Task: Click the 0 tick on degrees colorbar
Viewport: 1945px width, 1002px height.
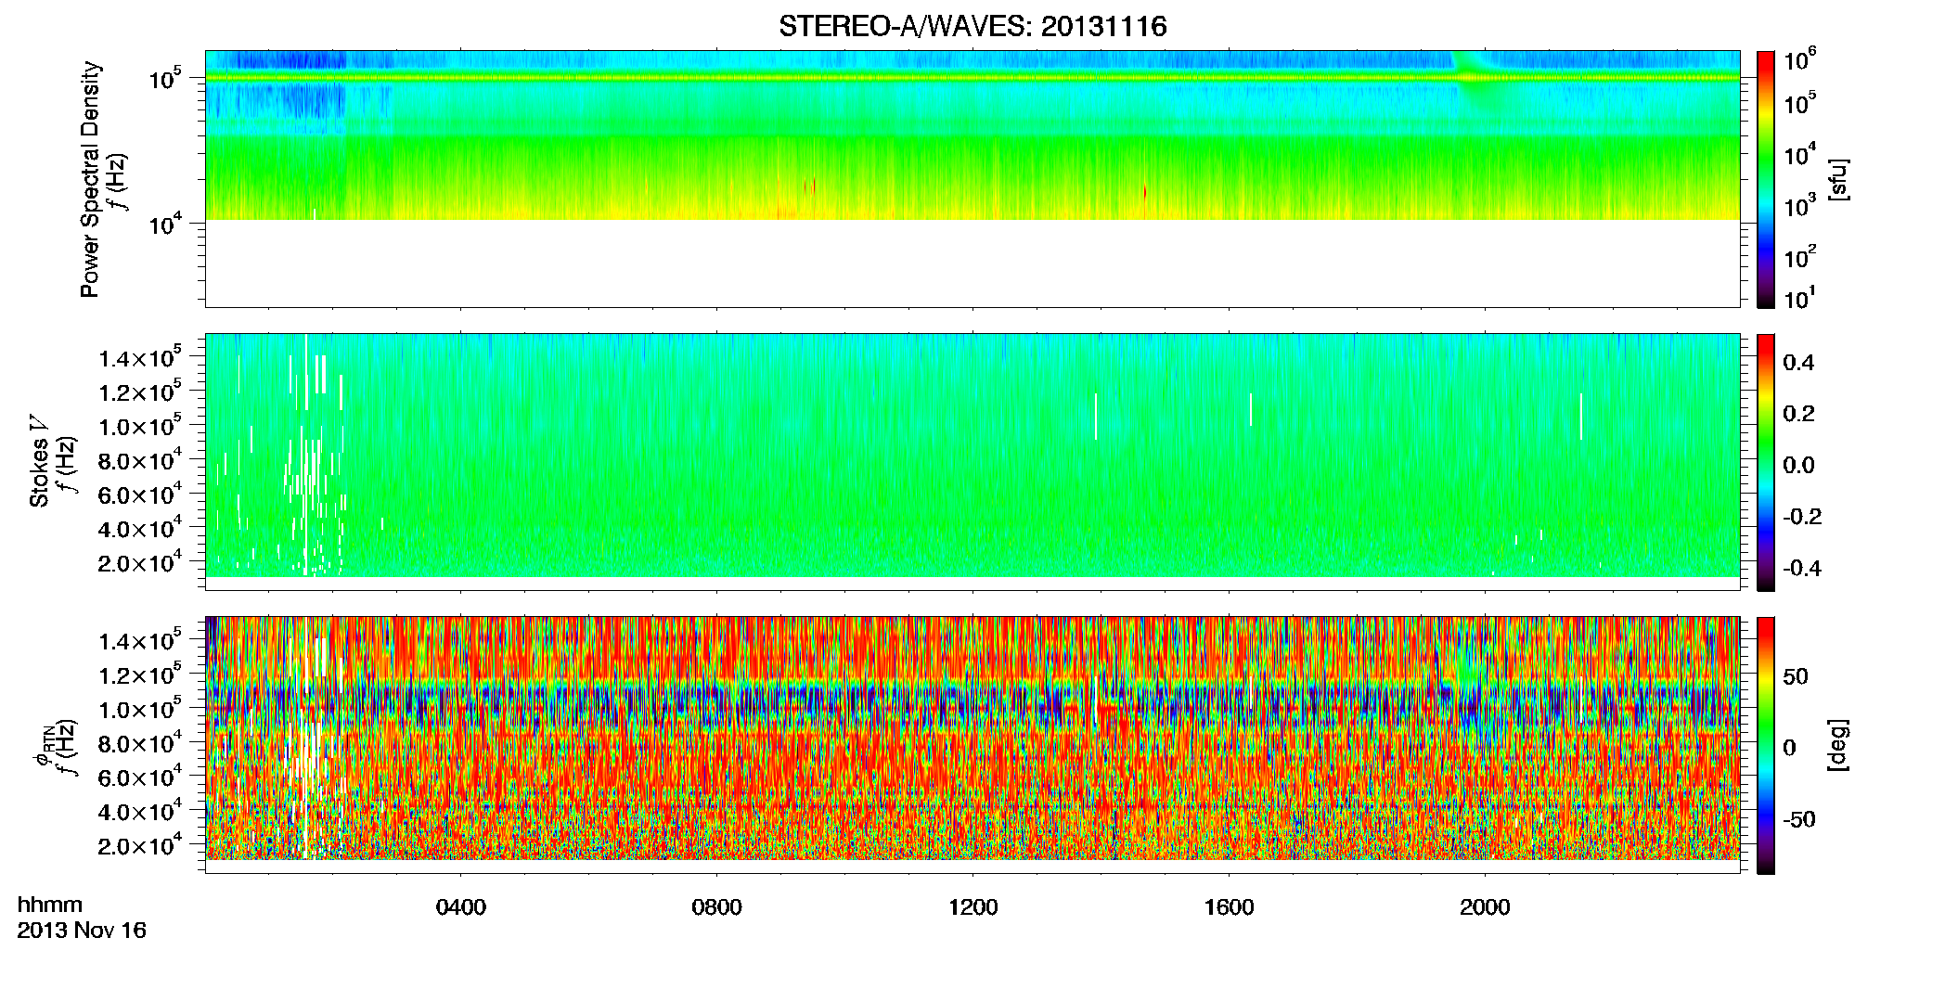Action: (1790, 748)
